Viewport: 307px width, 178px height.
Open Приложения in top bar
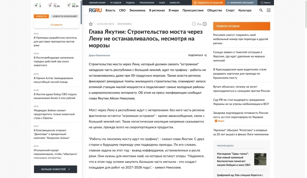click(x=147, y=3)
